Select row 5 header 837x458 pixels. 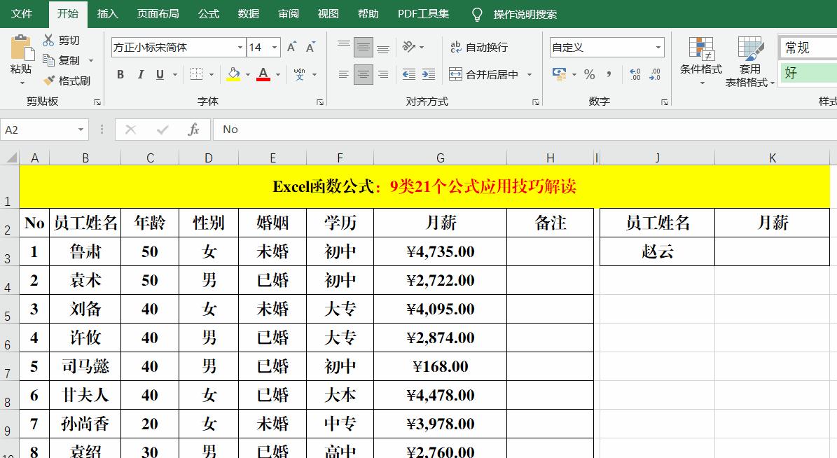click(9, 309)
